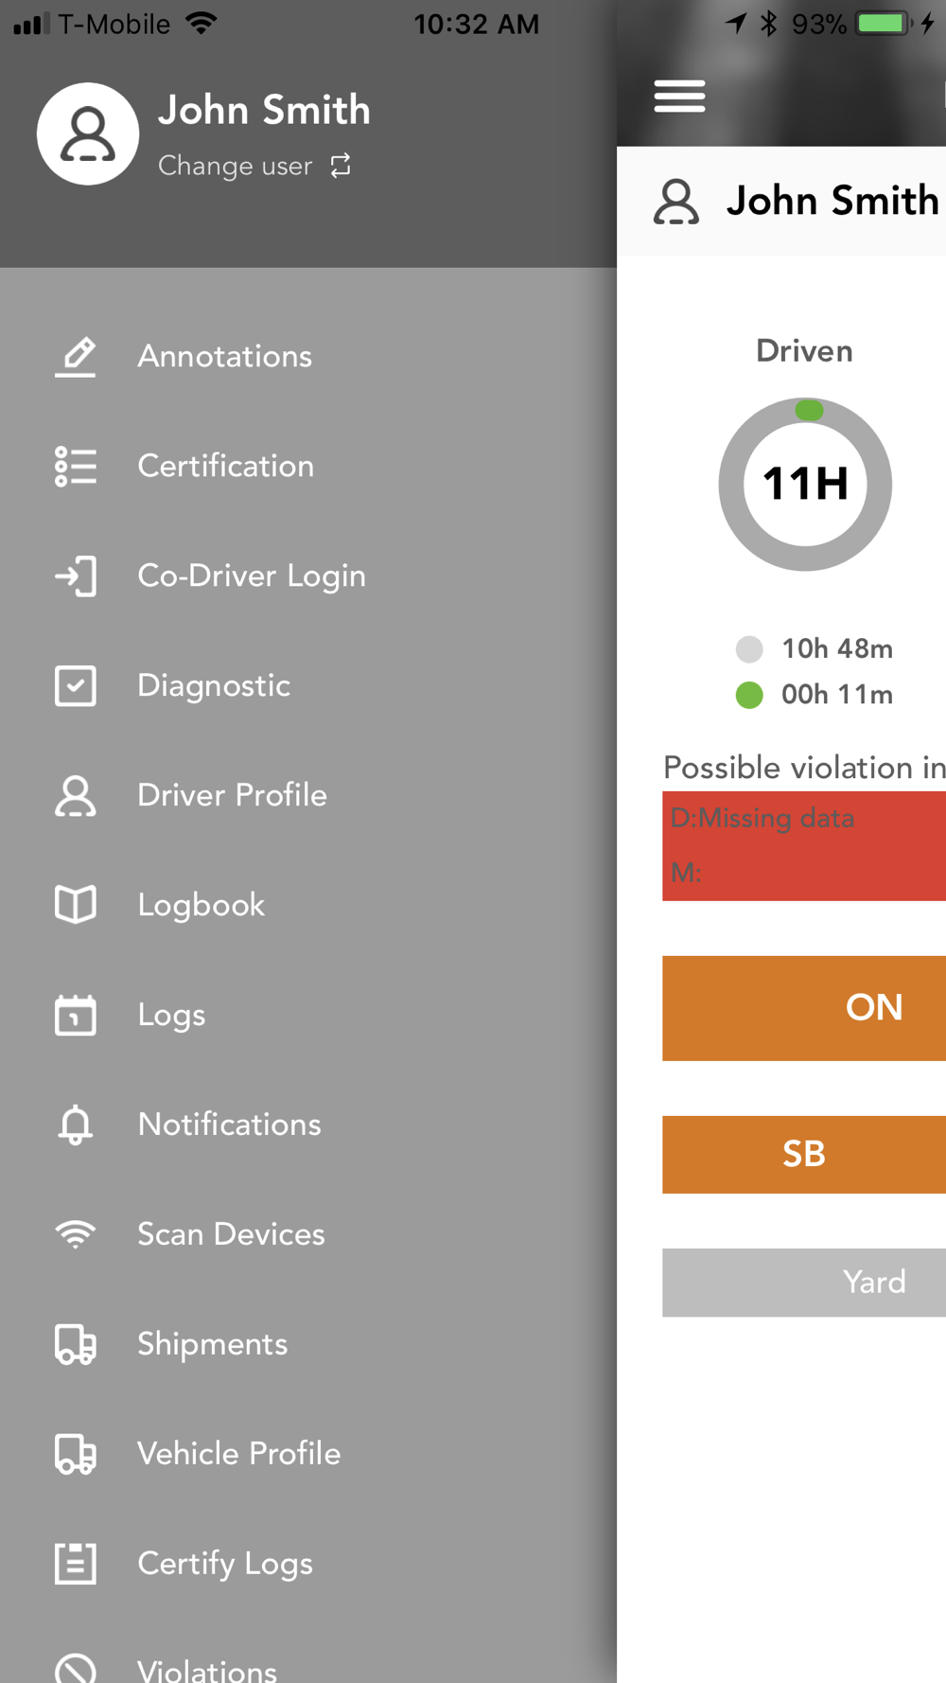Tap the 00h 11m driven time label

coord(837,695)
